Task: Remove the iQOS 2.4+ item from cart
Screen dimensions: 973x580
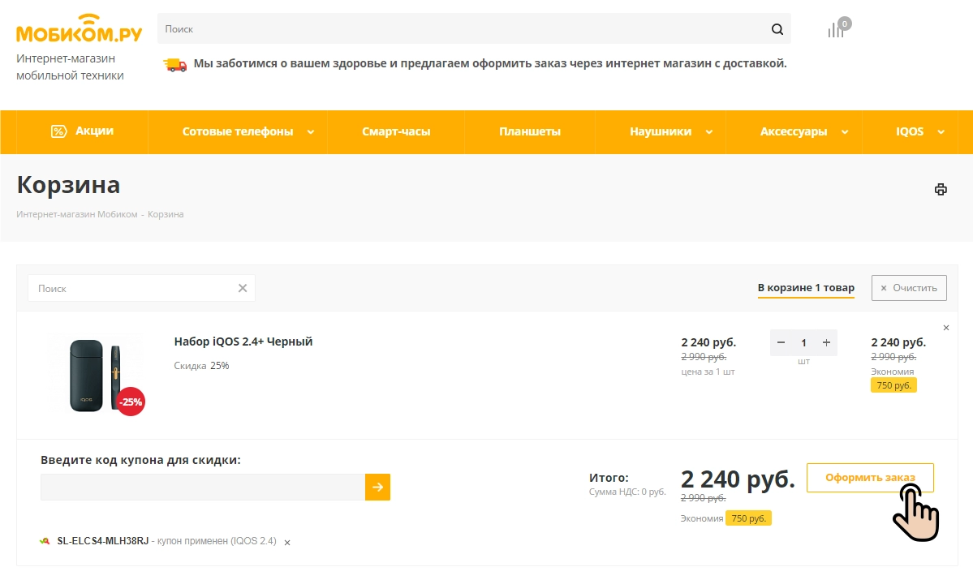Action: 945,328
